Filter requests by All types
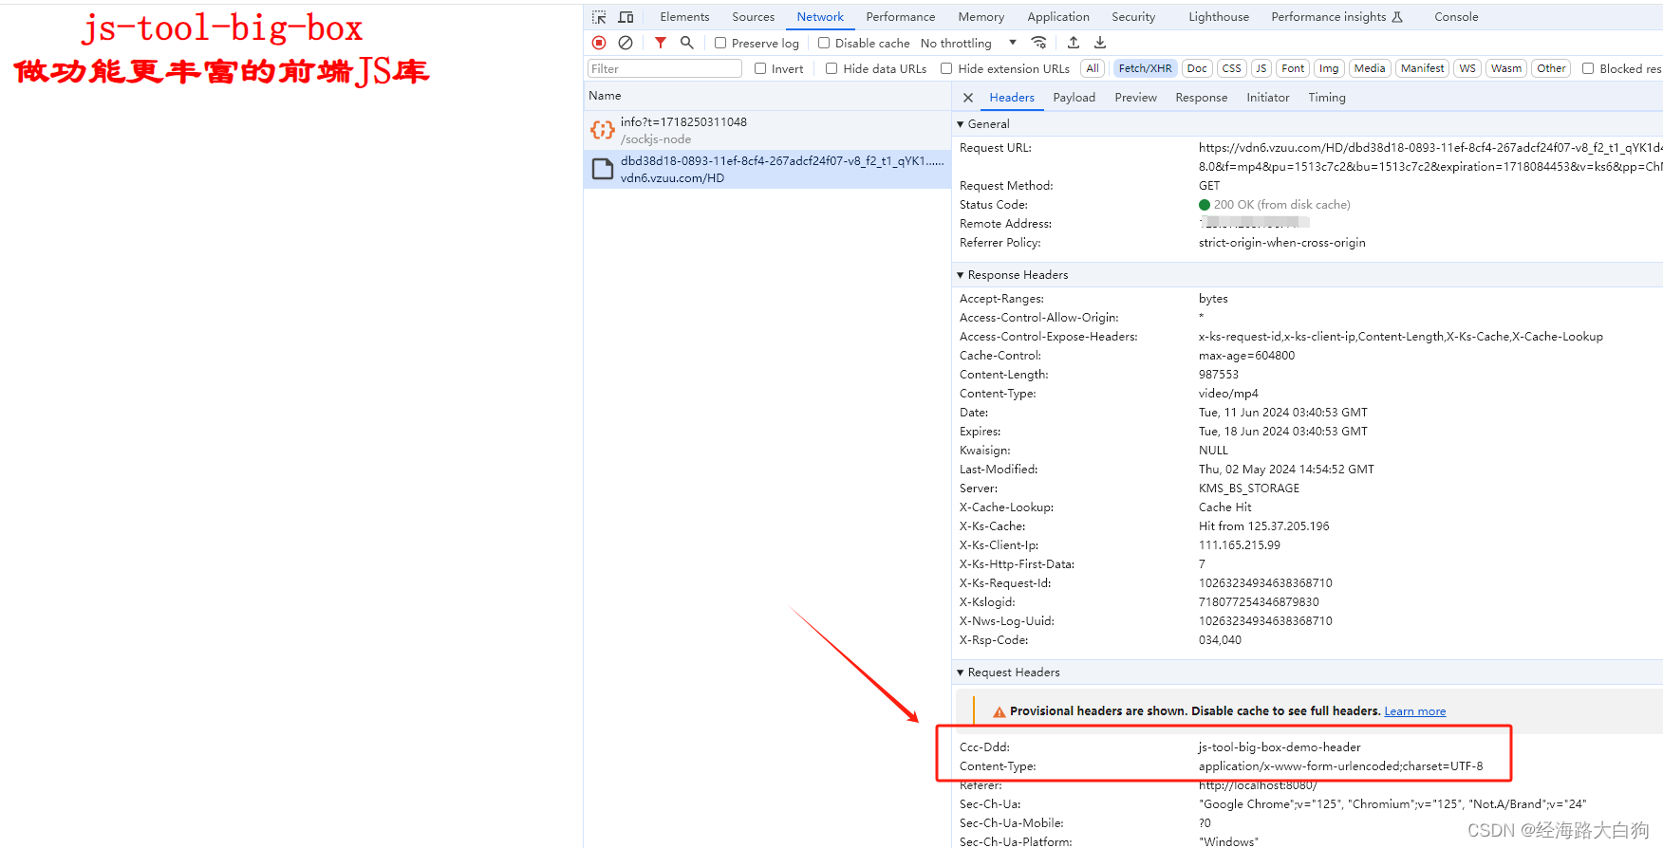1663x848 pixels. pyautogui.click(x=1093, y=68)
